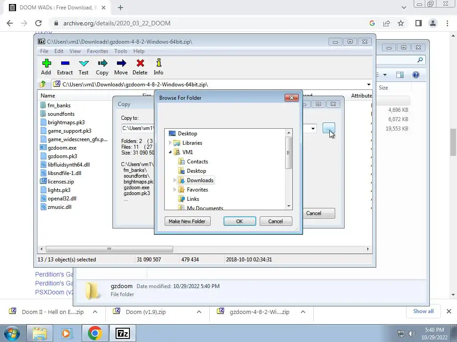Switch to Chrome on the taskbar
Screen dimensions: 457x342
[x=95, y=333]
